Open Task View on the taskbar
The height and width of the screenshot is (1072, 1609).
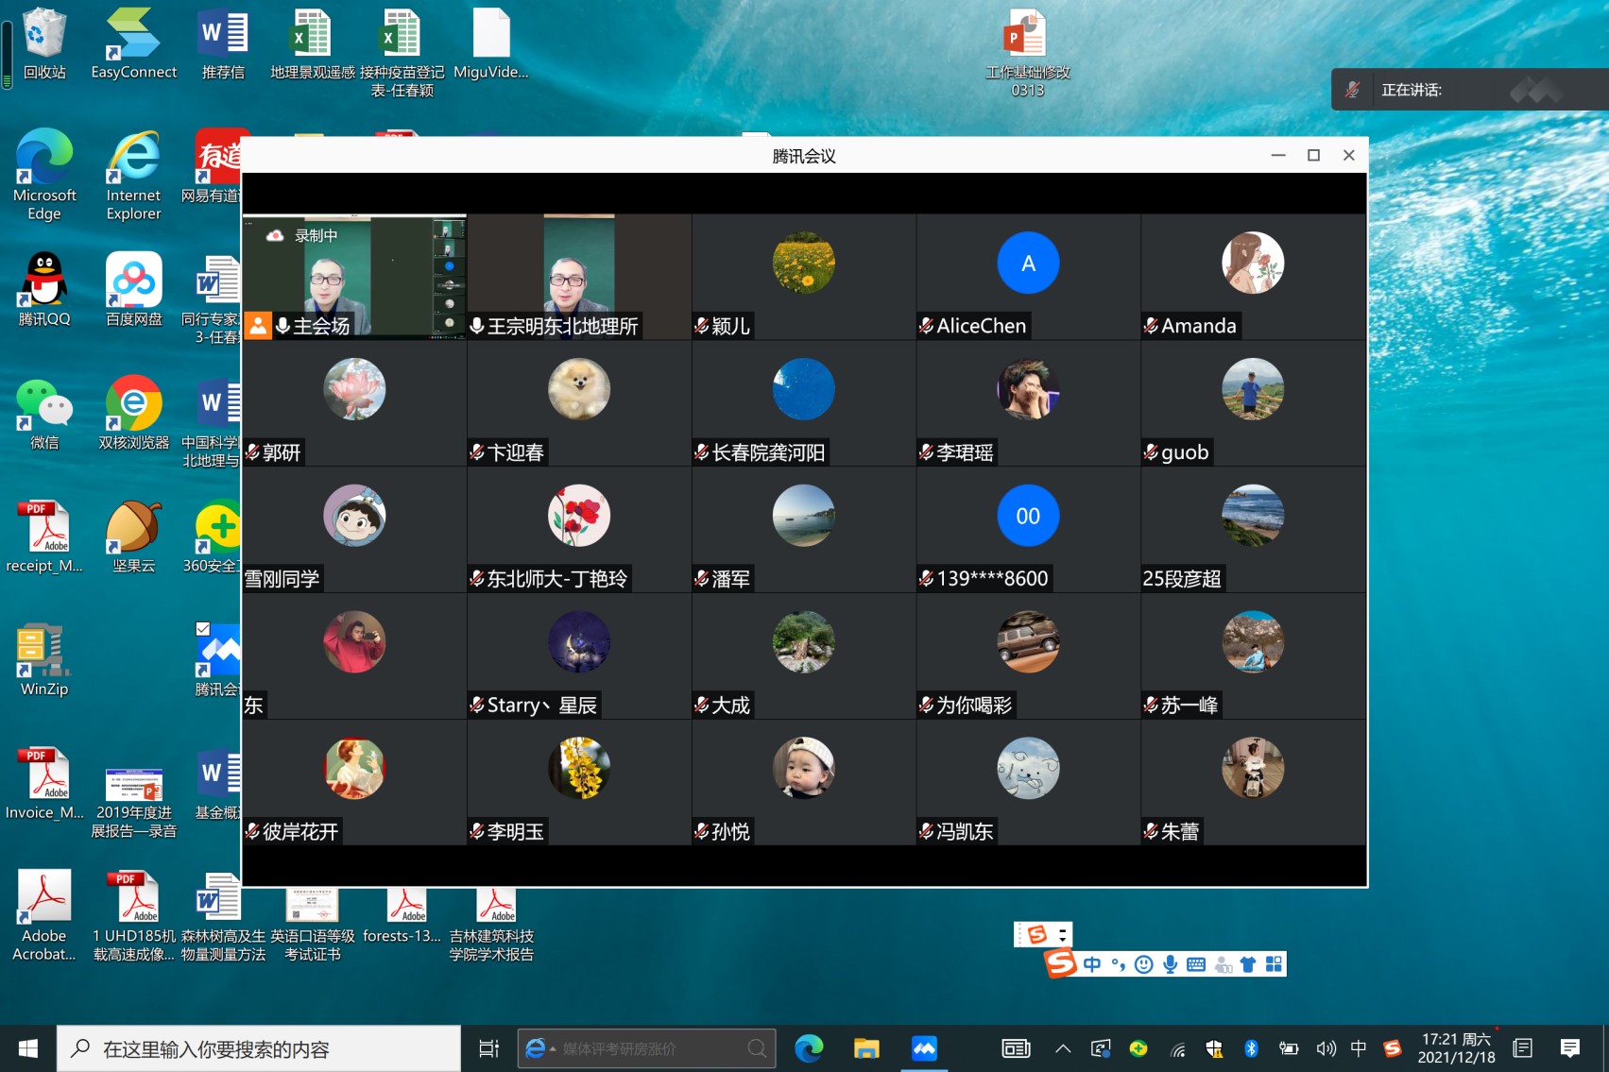[488, 1048]
